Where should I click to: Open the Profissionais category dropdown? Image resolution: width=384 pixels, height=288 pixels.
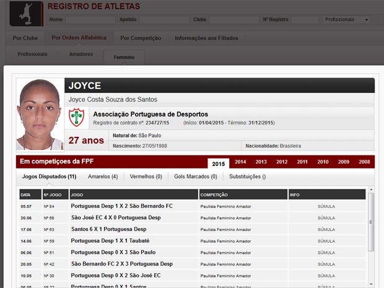pyautogui.click(x=347, y=20)
